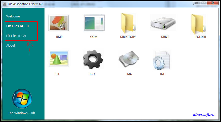Image resolution: width=221 pixels, height=122 pixels.
Task: Minimize the File Association Fixer window
Action: [197, 3]
